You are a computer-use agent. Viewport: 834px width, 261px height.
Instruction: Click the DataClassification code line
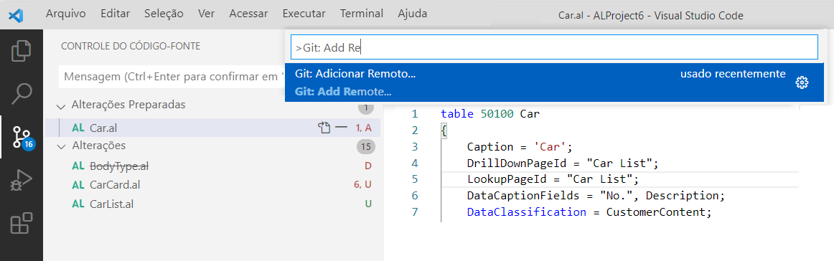589,212
